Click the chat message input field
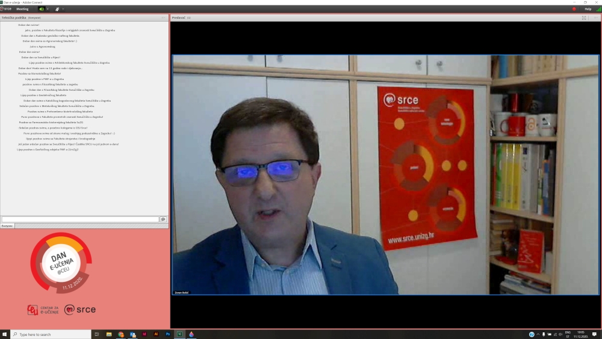 tap(79, 219)
